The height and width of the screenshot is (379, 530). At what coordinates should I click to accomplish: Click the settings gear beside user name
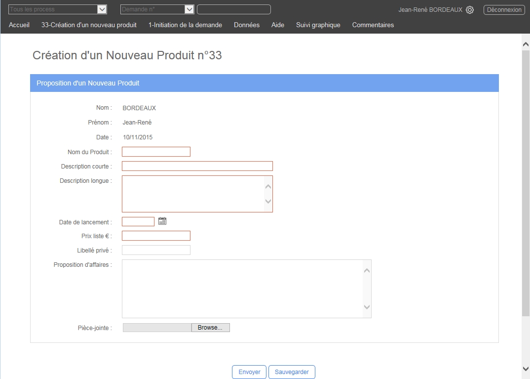(x=470, y=10)
